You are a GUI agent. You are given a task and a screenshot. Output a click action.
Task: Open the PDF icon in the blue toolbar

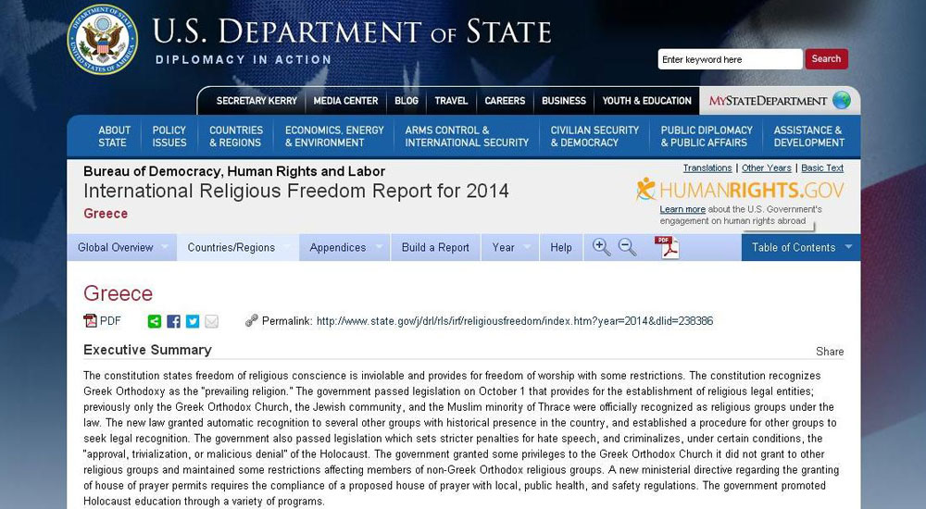point(667,247)
